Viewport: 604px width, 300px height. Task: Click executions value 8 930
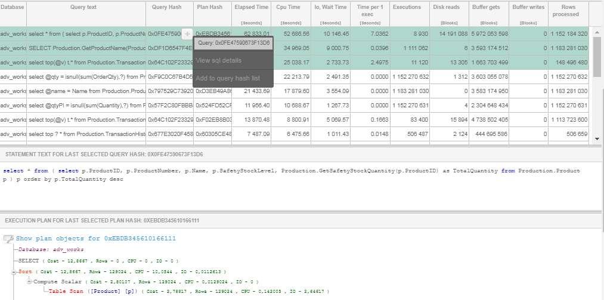click(420, 34)
